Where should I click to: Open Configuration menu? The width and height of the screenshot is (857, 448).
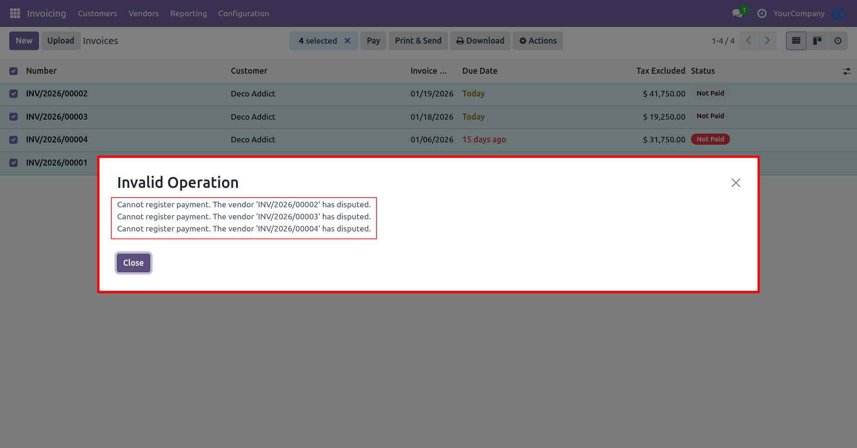pos(243,13)
